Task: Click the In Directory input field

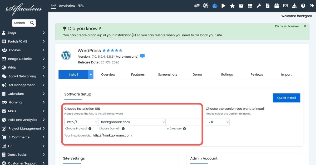Action: pyautogui.click(x=182, y=122)
